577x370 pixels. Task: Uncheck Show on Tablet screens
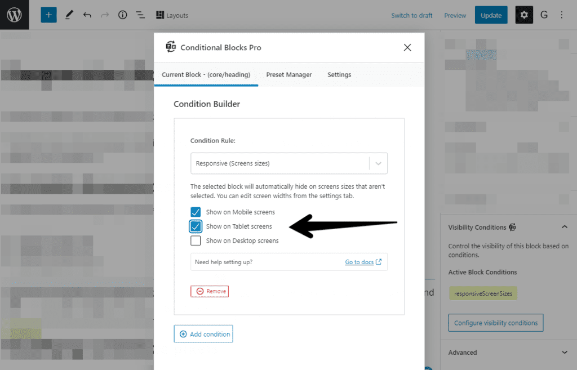tap(196, 226)
